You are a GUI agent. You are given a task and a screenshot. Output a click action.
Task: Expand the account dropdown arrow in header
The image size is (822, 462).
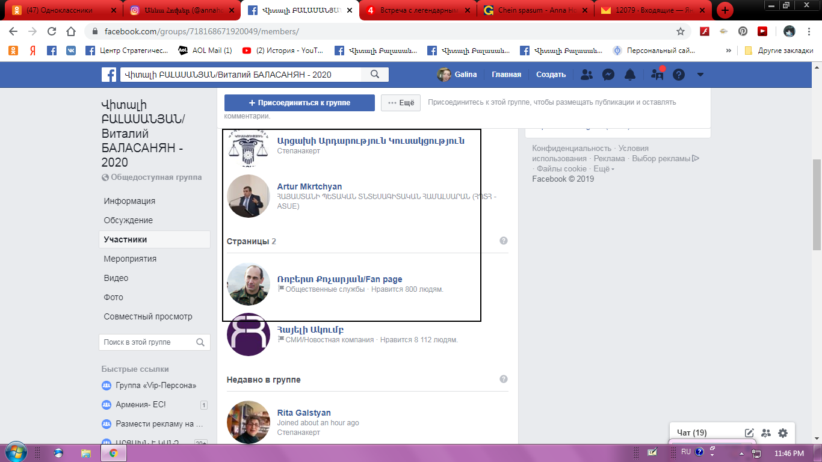coord(700,75)
